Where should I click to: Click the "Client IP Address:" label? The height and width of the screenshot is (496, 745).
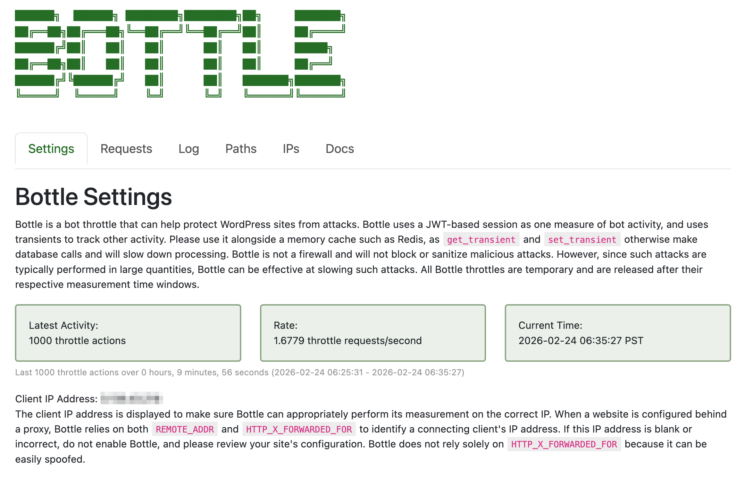56,399
